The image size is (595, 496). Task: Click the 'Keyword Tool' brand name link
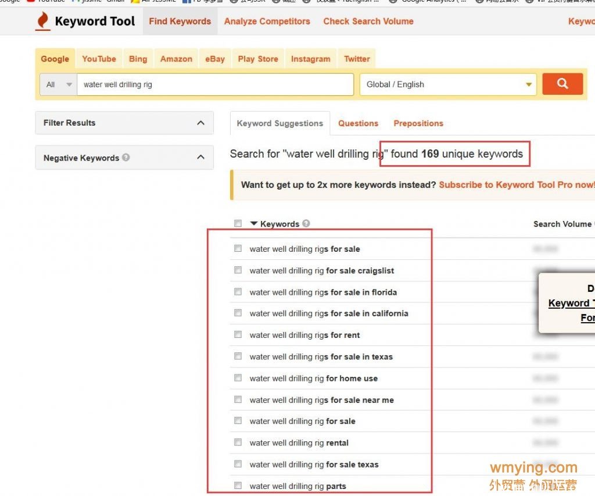(95, 22)
